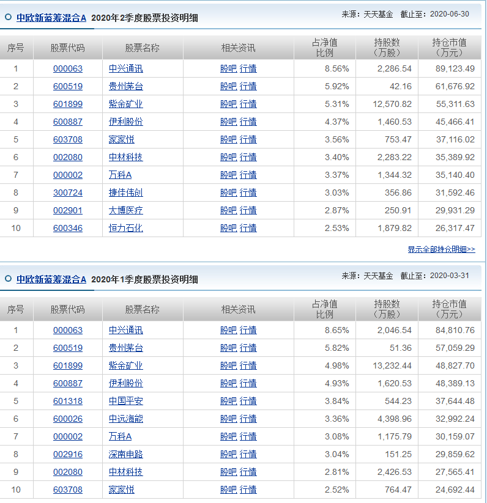Open 中远海能 stock name
Viewport: 487px width, 503px height.
click(x=126, y=419)
